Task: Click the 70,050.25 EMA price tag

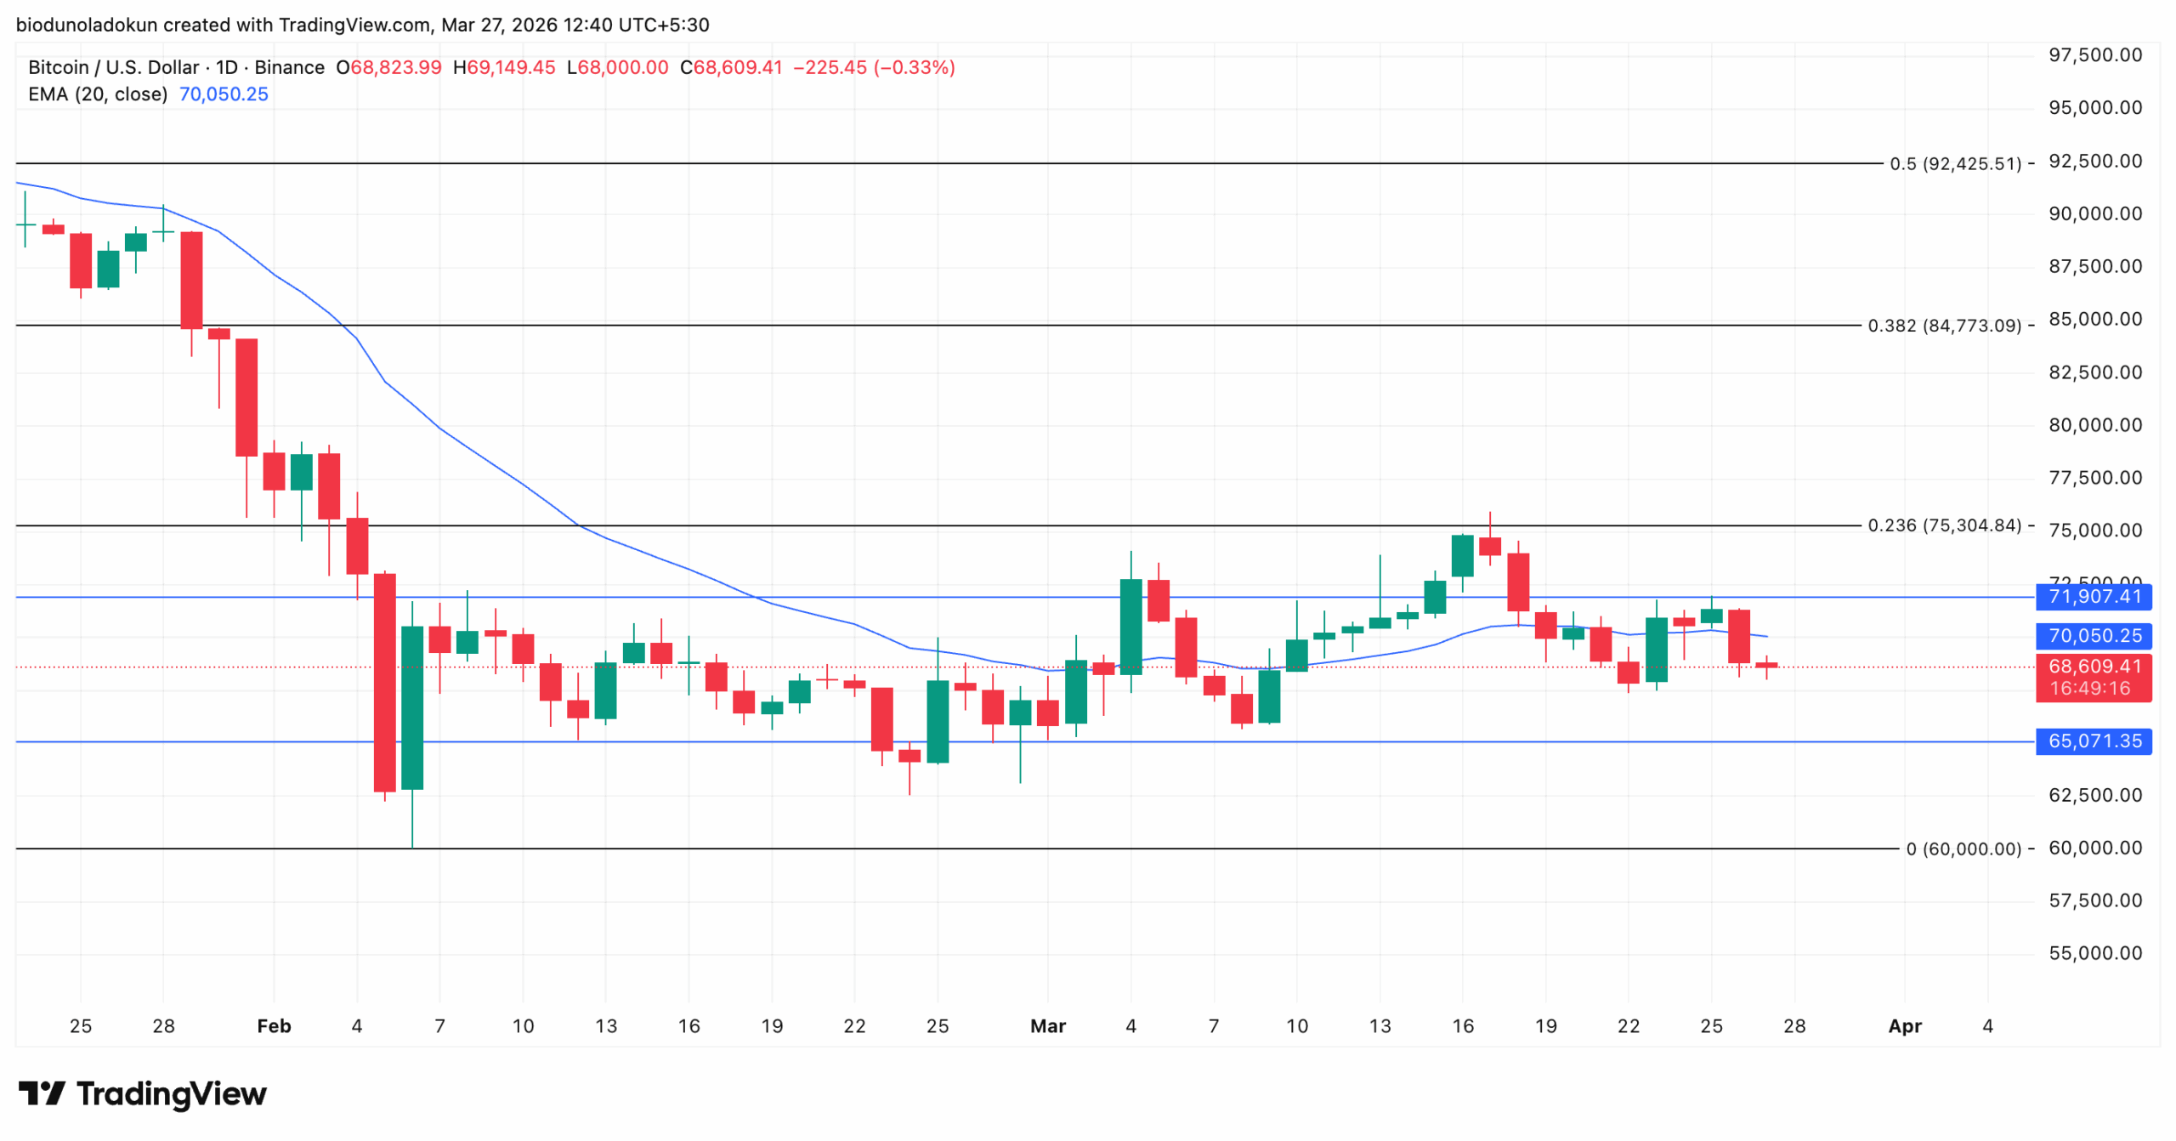Action: click(2094, 636)
